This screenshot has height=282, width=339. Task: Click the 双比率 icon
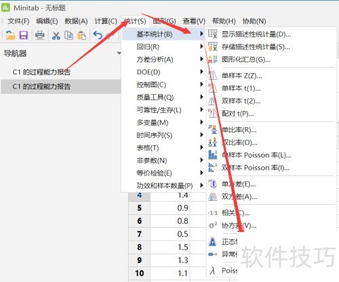212,142
